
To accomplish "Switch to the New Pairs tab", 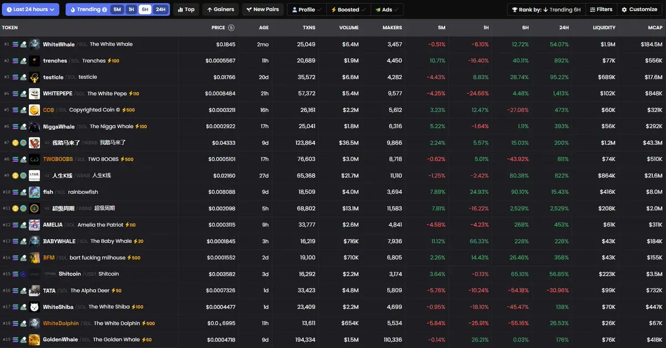I will pos(263,9).
